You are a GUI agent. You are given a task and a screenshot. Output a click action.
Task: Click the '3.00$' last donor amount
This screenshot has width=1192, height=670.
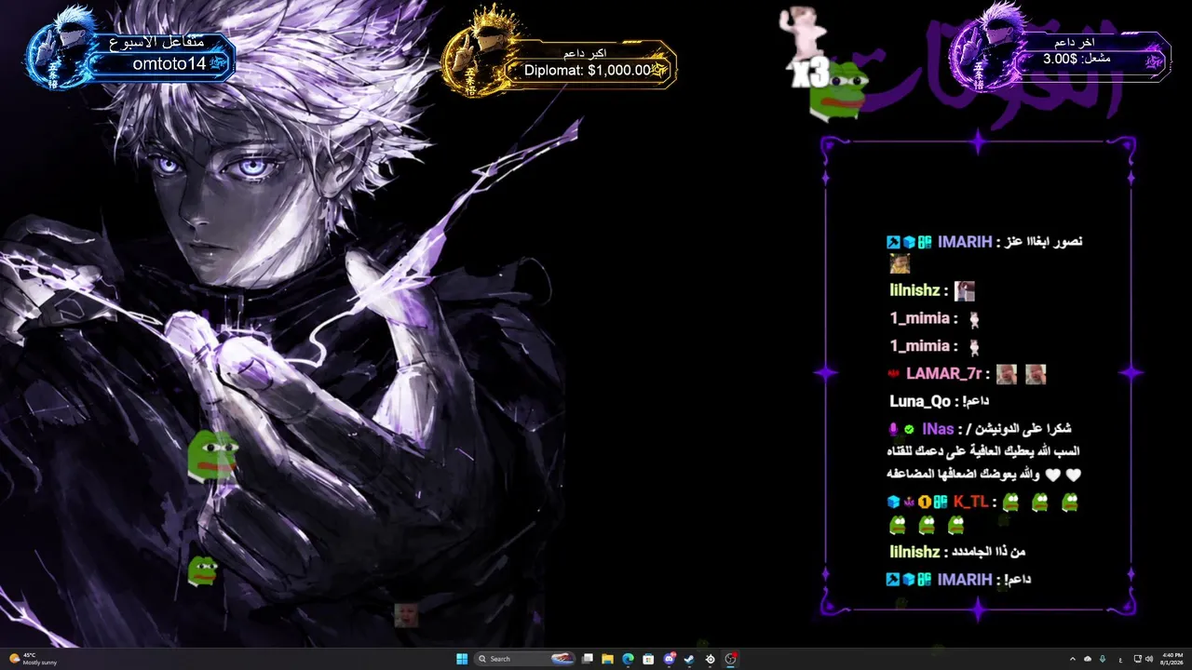pos(1061,59)
